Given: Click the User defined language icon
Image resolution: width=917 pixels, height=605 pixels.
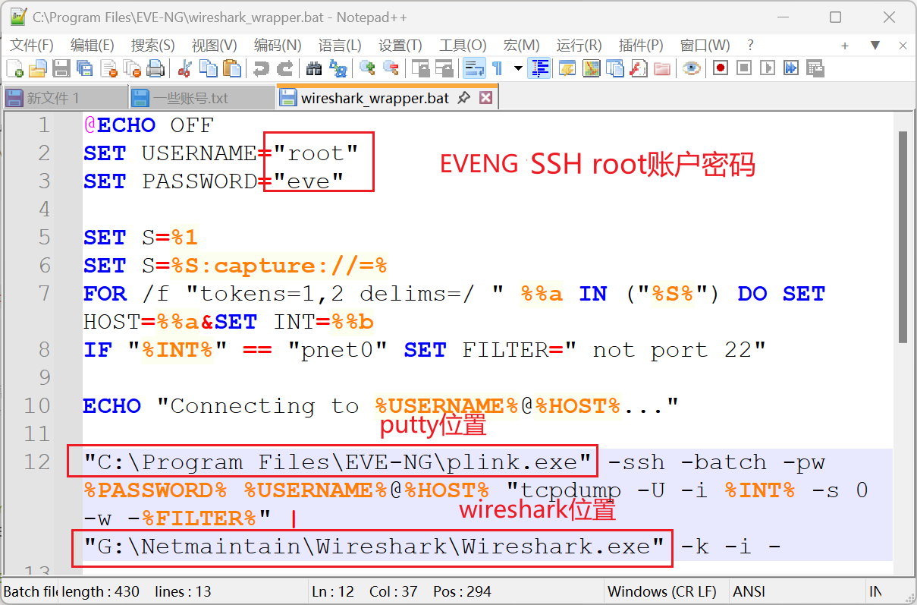Looking at the screenshot, I should 567,69.
